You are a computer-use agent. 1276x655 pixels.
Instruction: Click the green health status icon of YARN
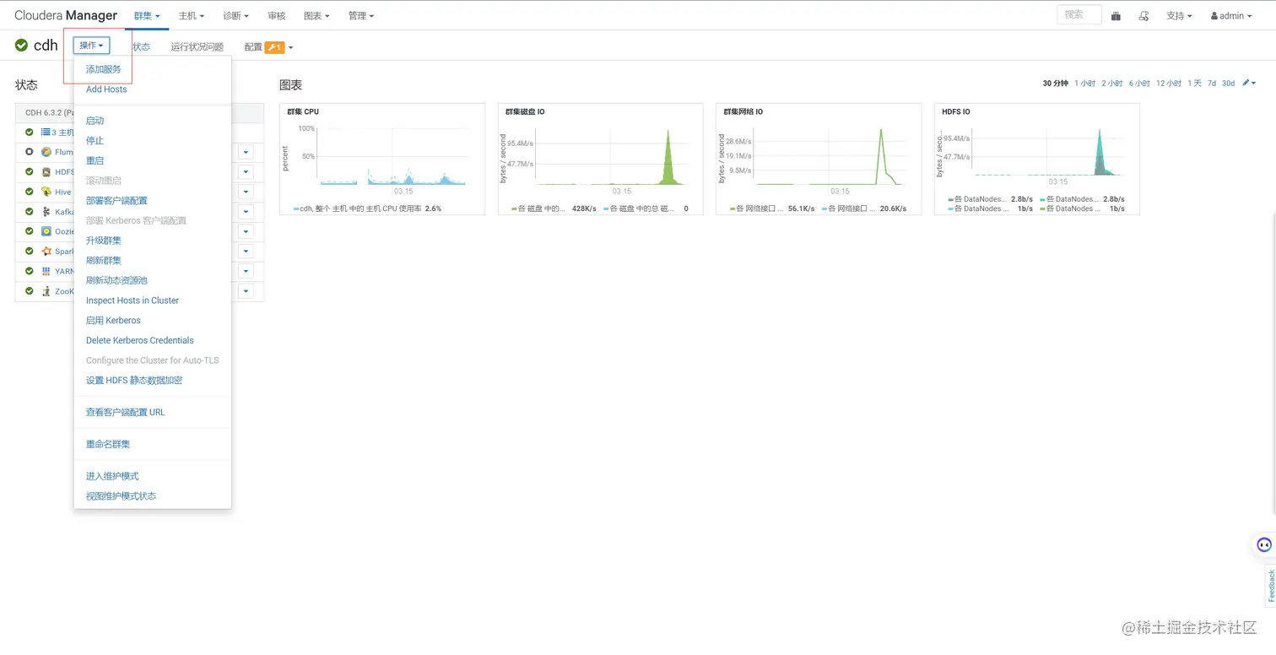(x=30, y=271)
